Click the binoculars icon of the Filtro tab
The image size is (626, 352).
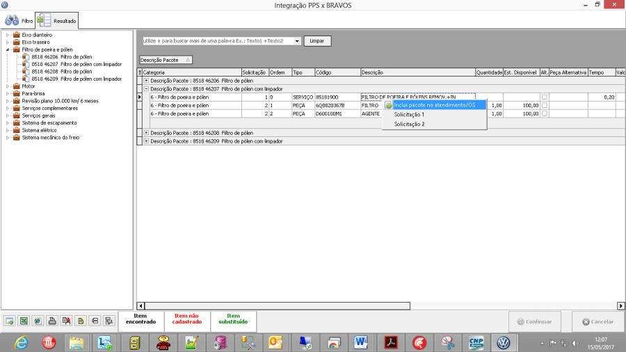point(12,20)
